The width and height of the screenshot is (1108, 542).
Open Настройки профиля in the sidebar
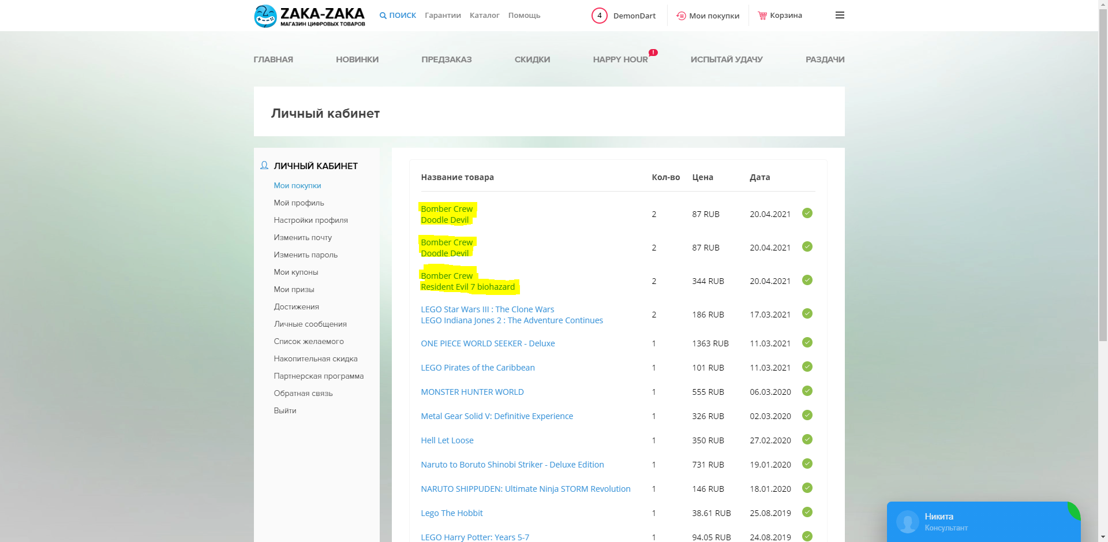[x=311, y=220]
